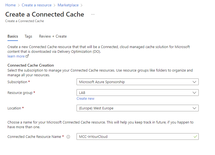Click the Subscription dropdown chevron arrow
This screenshot has height=155, width=215.
point(195,82)
